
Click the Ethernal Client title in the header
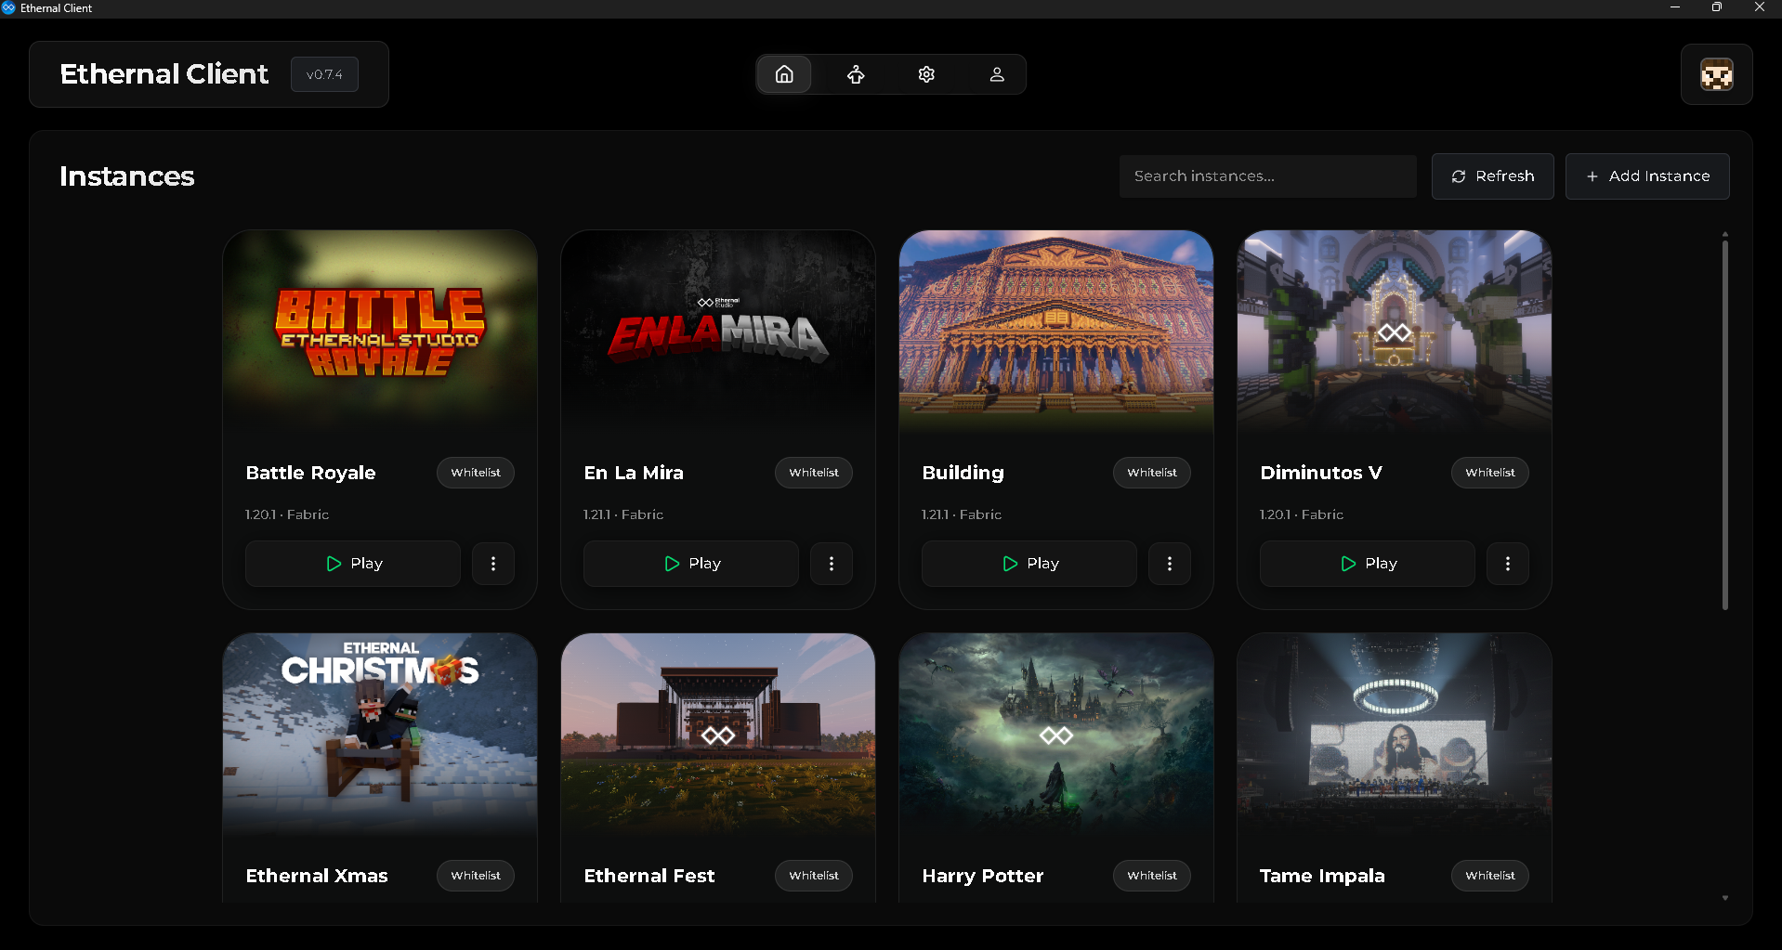pos(164,73)
